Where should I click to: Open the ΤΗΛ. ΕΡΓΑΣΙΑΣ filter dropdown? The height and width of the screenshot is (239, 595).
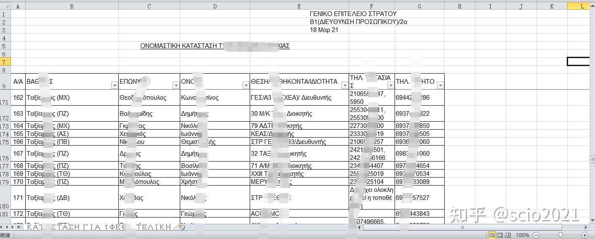tap(390, 85)
